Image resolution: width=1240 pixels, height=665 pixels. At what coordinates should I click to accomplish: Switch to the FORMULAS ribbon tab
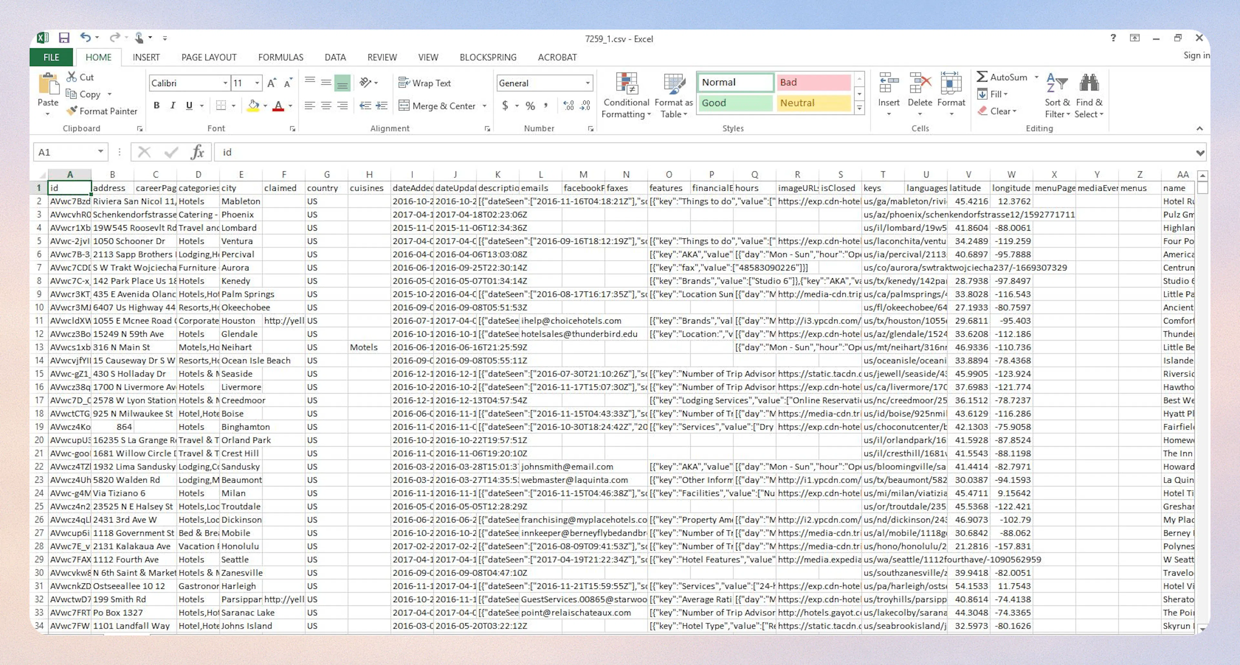coord(281,57)
